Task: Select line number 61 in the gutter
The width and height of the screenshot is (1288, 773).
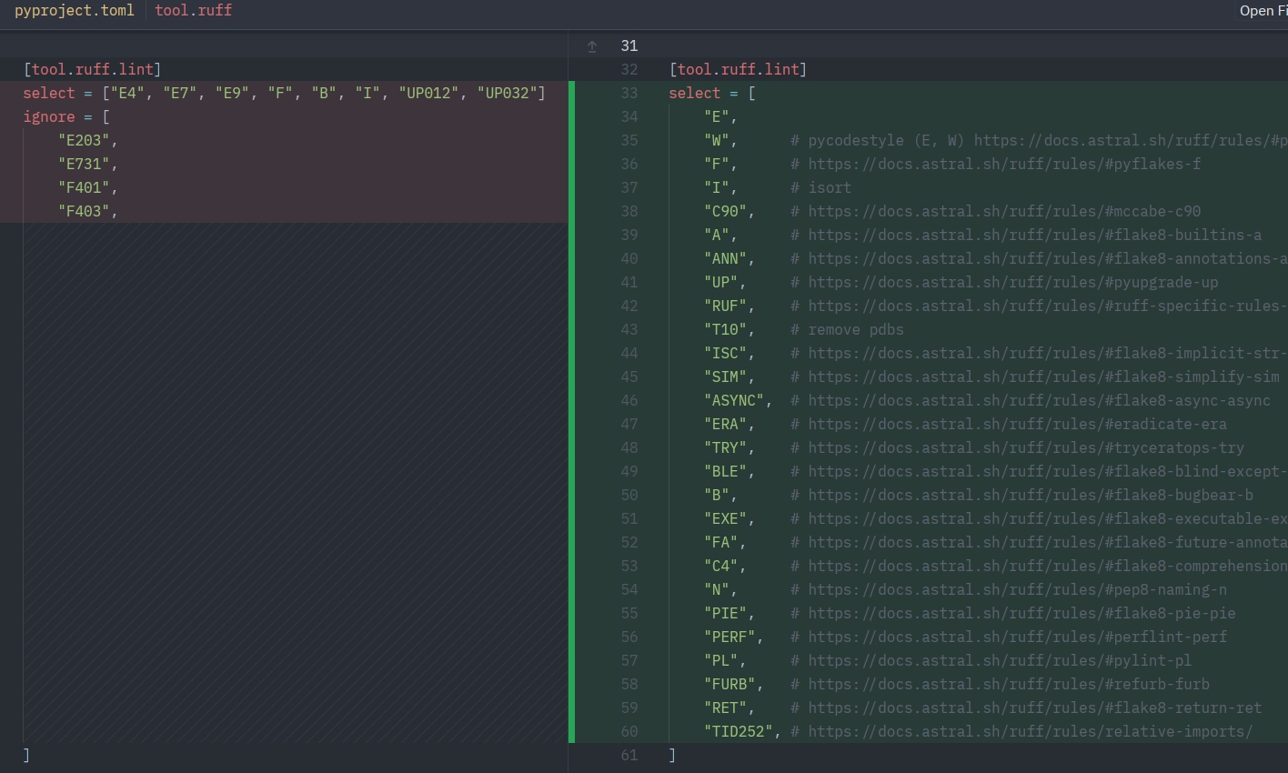Action: [x=629, y=756]
